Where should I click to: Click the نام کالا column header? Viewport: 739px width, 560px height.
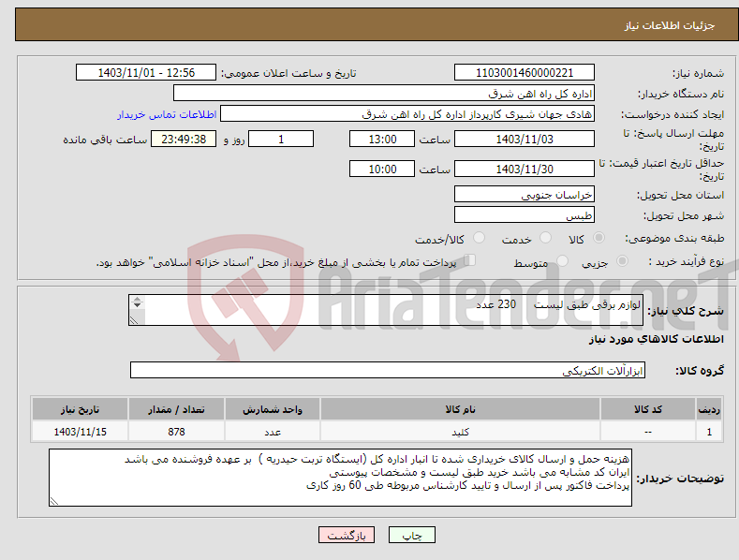tap(460, 409)
